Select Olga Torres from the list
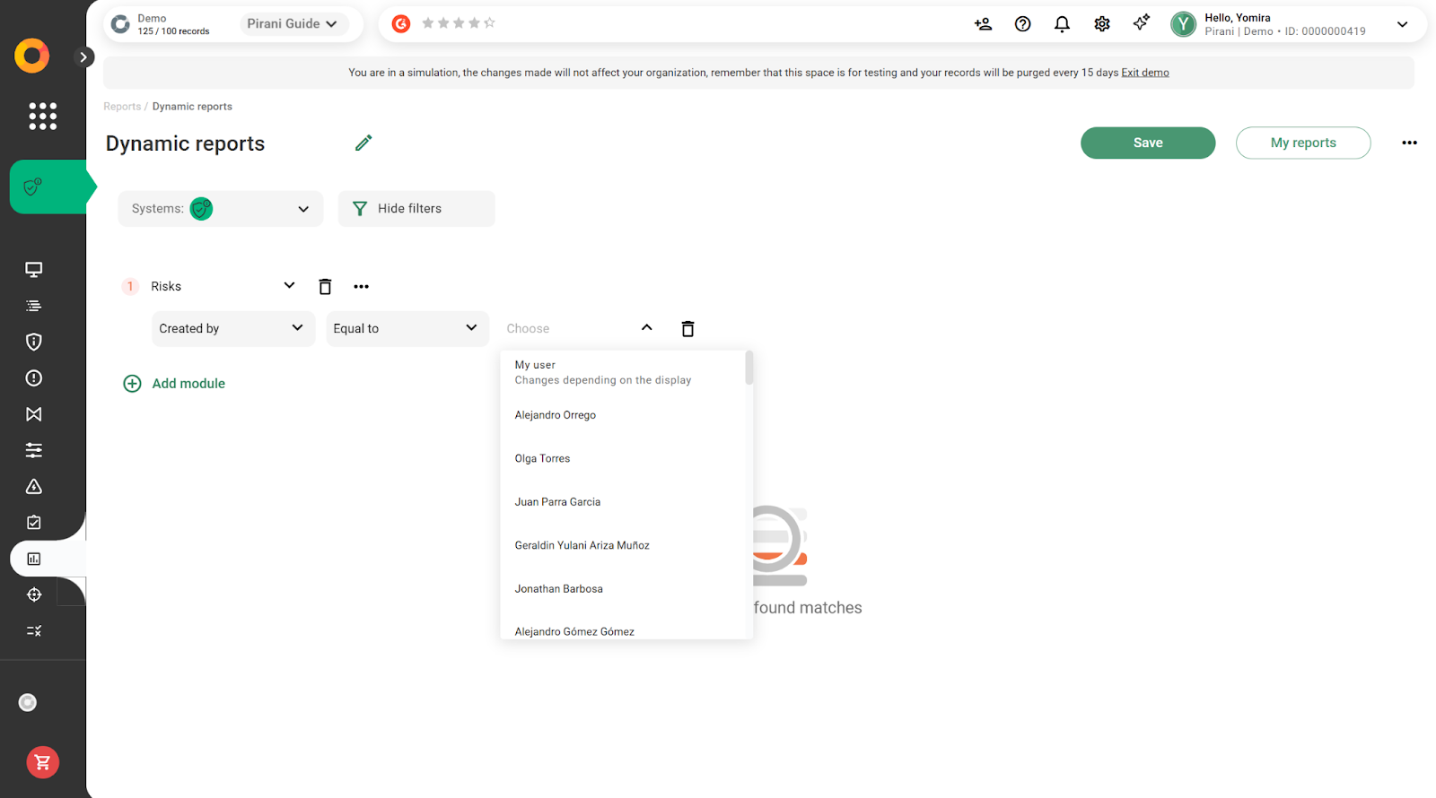 (542, 459)
